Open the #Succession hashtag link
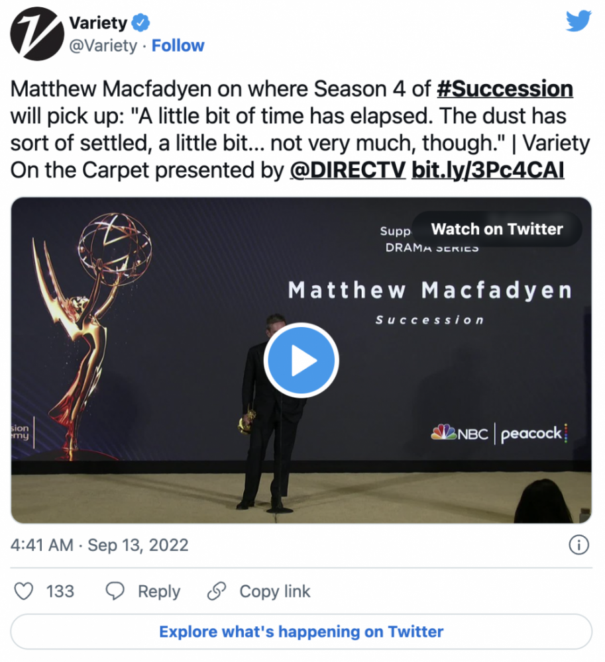Viewport: 605px width, 662px height. point(504,88)
